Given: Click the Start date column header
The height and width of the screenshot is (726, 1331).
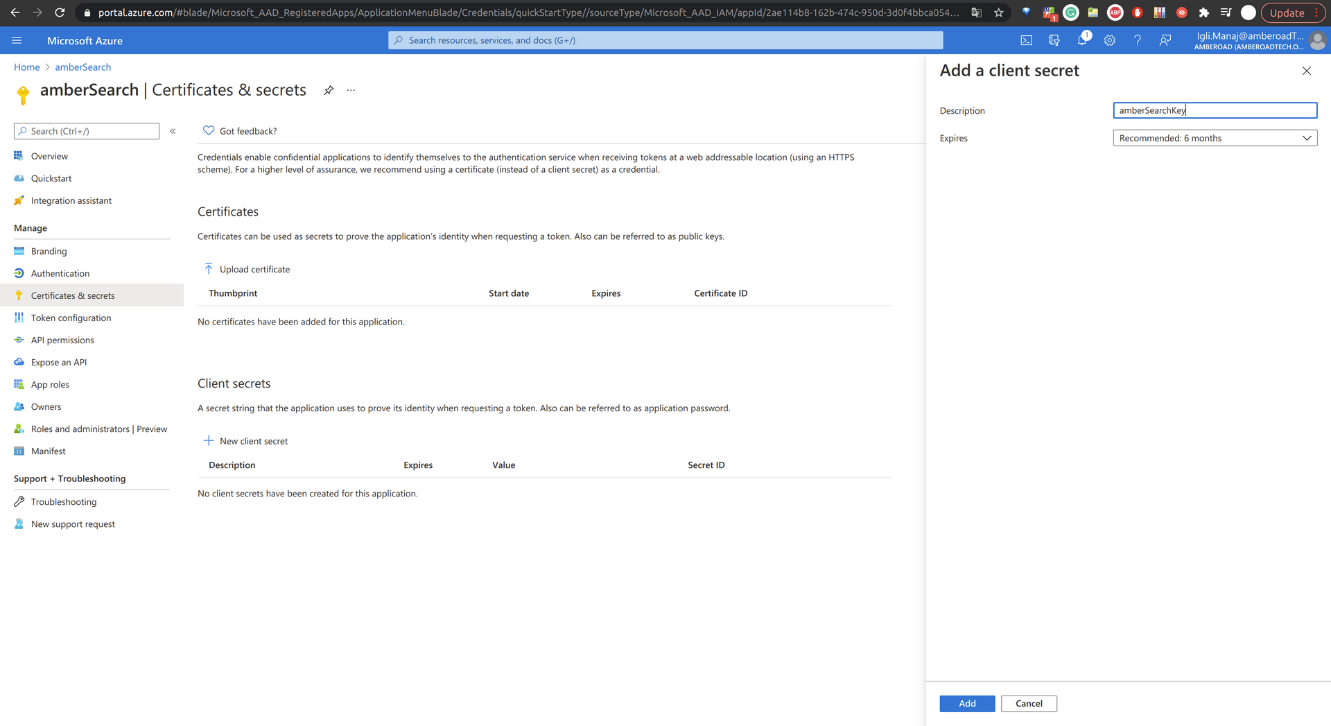Looking at the screenshot, I should (509, 293).
